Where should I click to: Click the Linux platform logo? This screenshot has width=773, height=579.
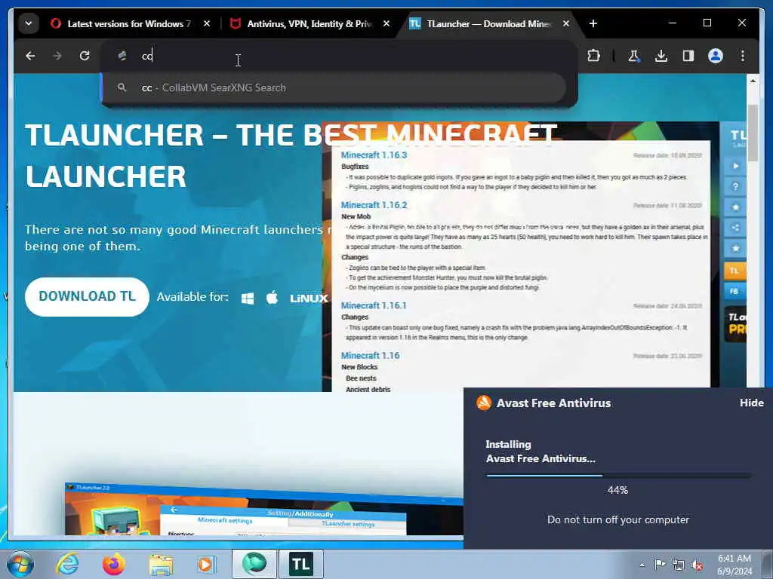(309, 299)
